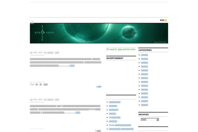Open the Archives dropdown selector
This screenshot has height=132, width=198.
[x=150, y=119]
